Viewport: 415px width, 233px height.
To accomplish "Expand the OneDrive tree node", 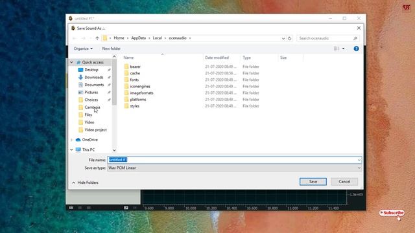I will (71, 140).
